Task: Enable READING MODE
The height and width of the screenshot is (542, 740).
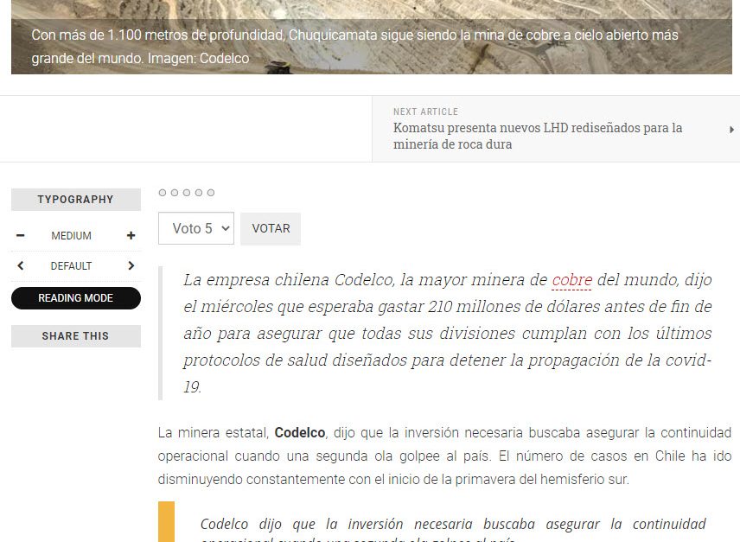Action: (76, 298)
